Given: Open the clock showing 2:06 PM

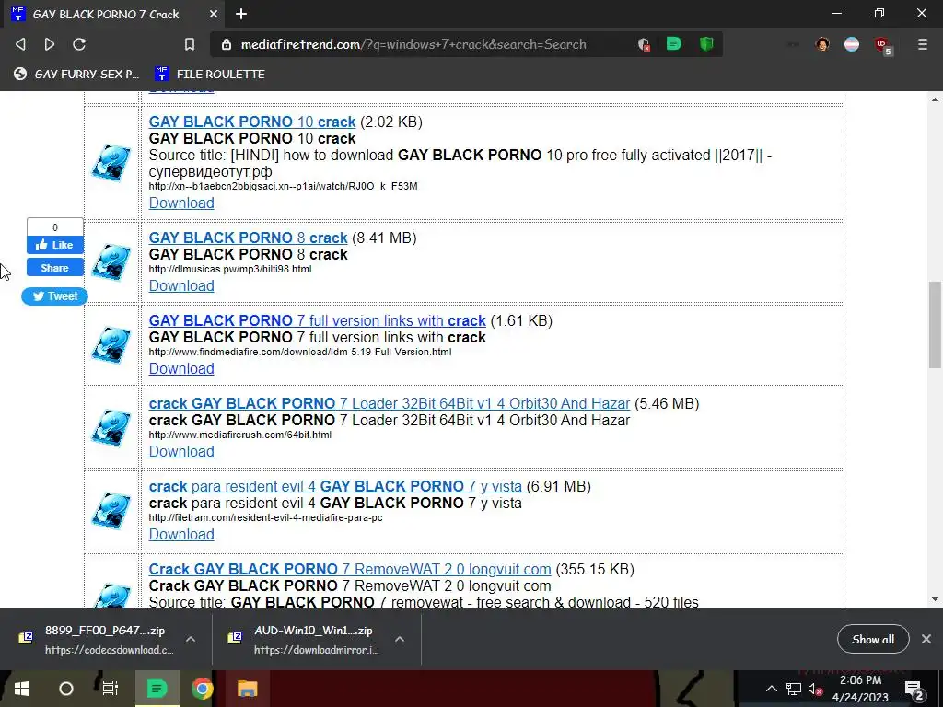Looking at the screenshot, I should (x=860, y=689).
